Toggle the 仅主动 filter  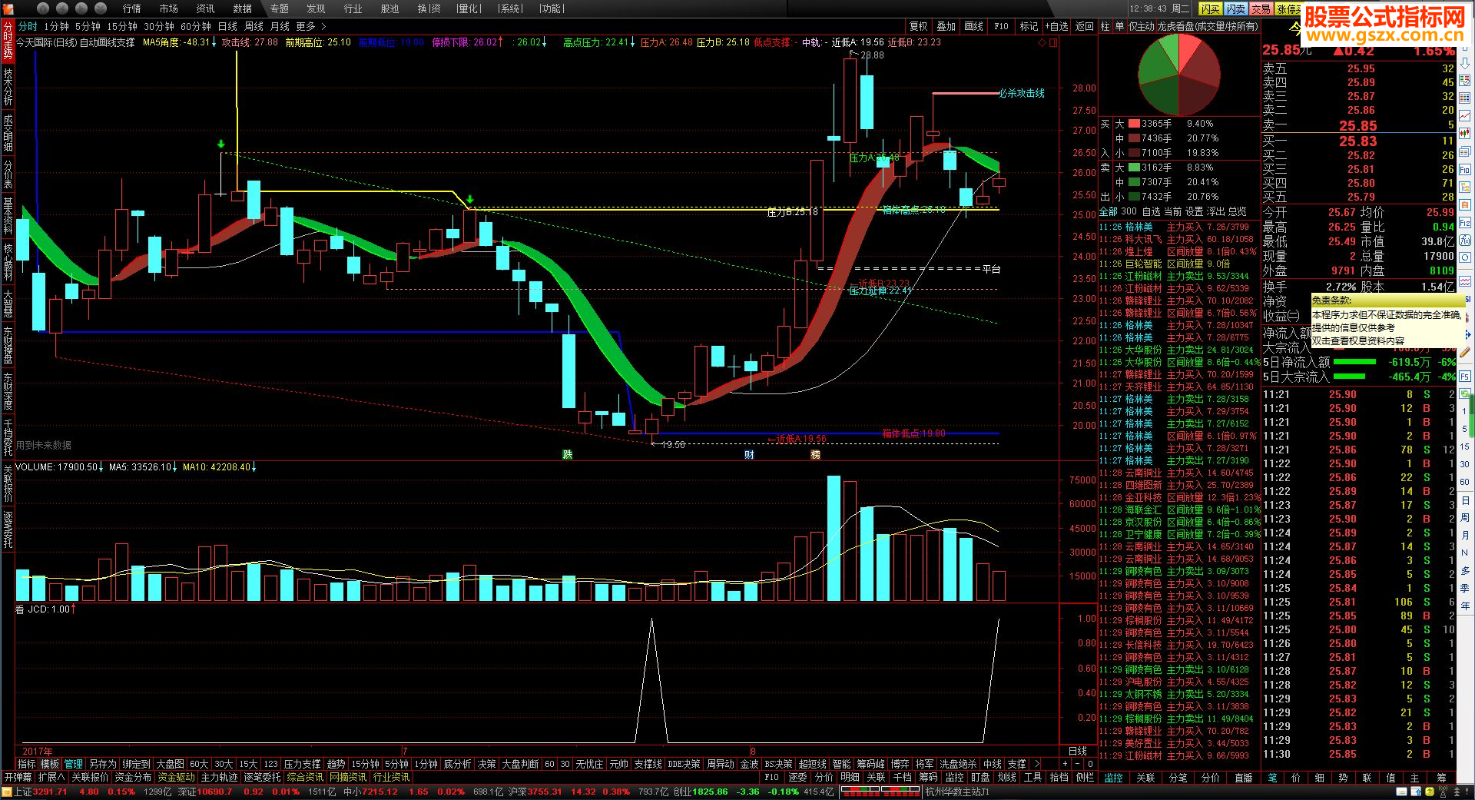pyautogui.click(x=1142, y=26)
